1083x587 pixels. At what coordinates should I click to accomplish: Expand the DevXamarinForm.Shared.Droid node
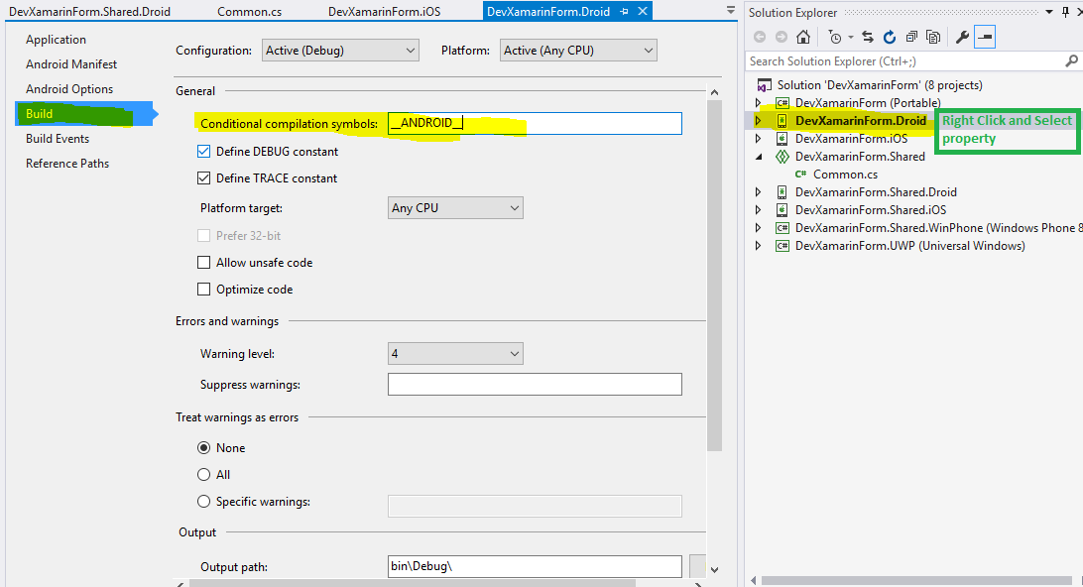(759, 192)
